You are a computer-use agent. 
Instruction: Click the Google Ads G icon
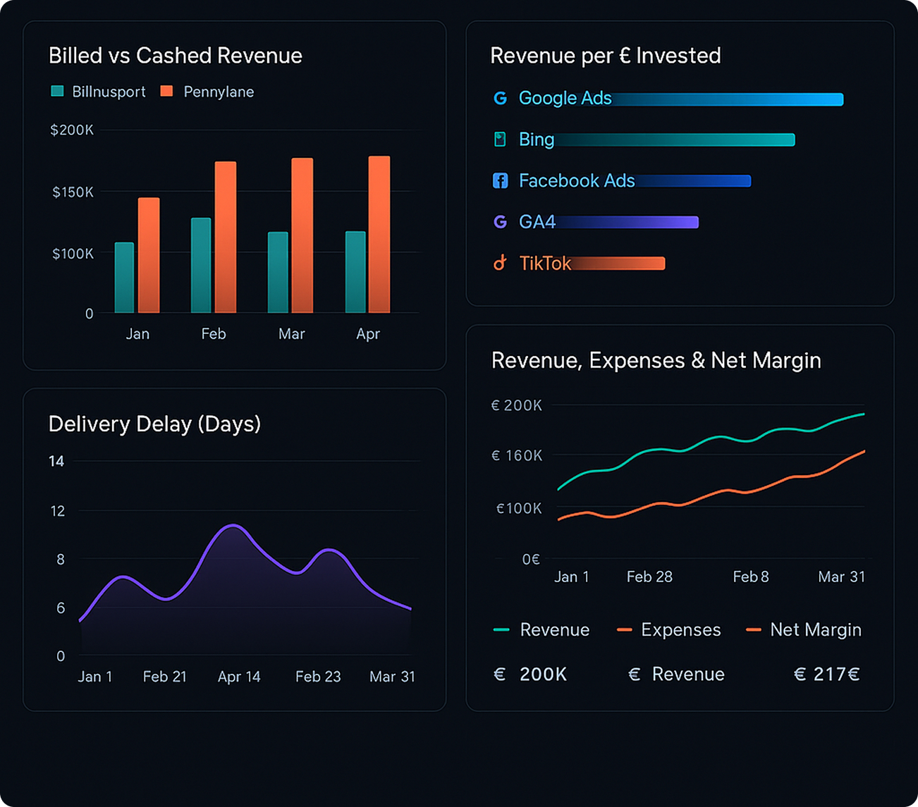(500, 98)
